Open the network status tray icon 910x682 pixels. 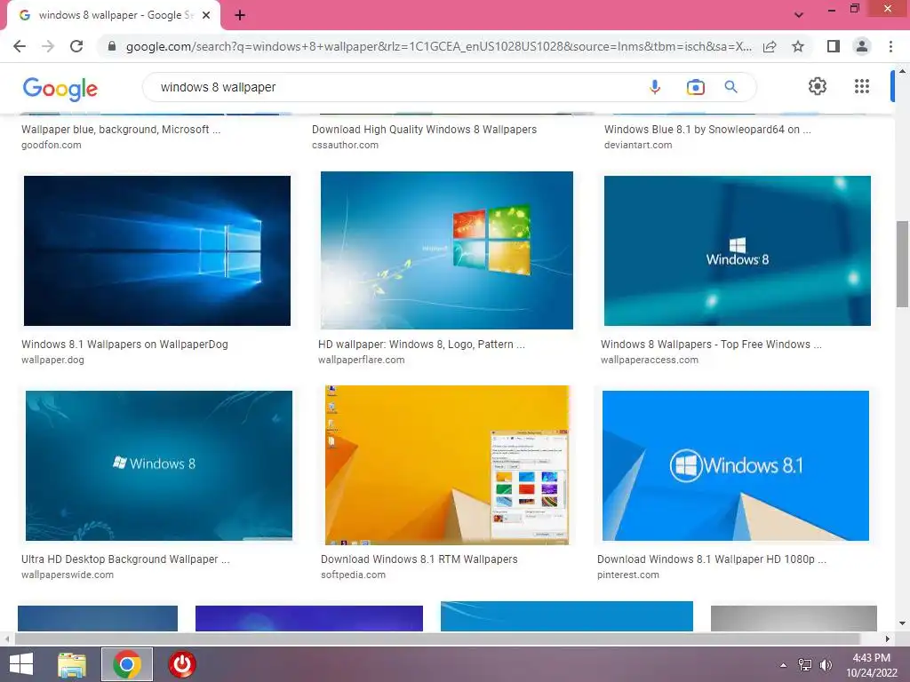[x=805, y=665]
